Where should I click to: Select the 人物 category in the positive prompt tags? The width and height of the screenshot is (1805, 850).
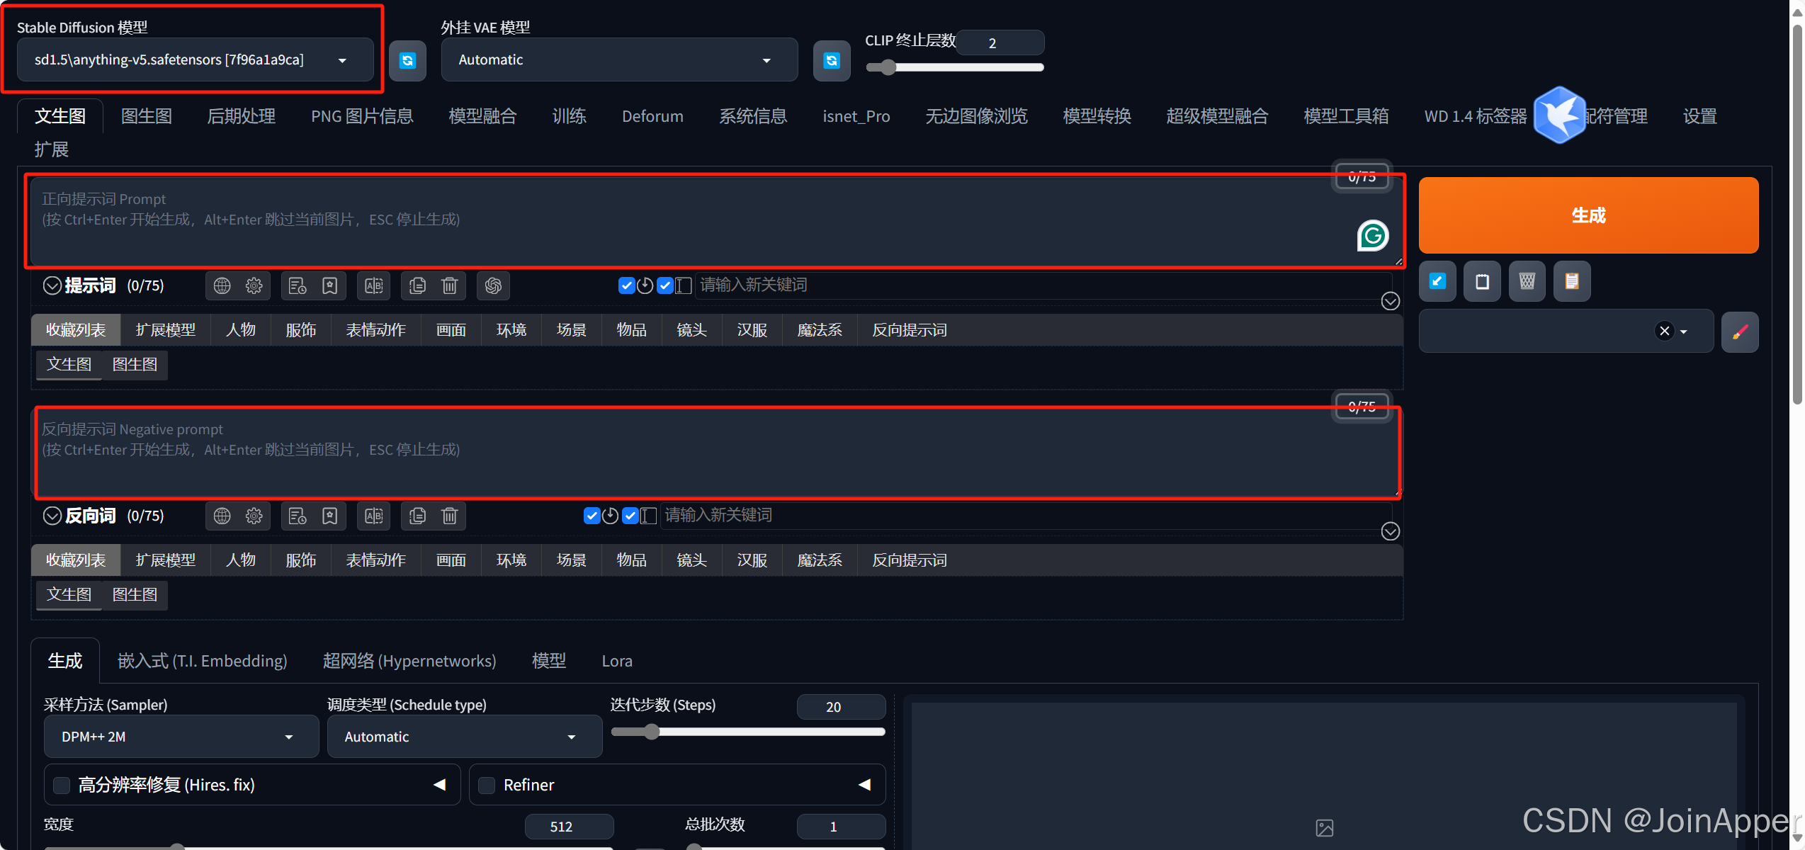point(240,330)
